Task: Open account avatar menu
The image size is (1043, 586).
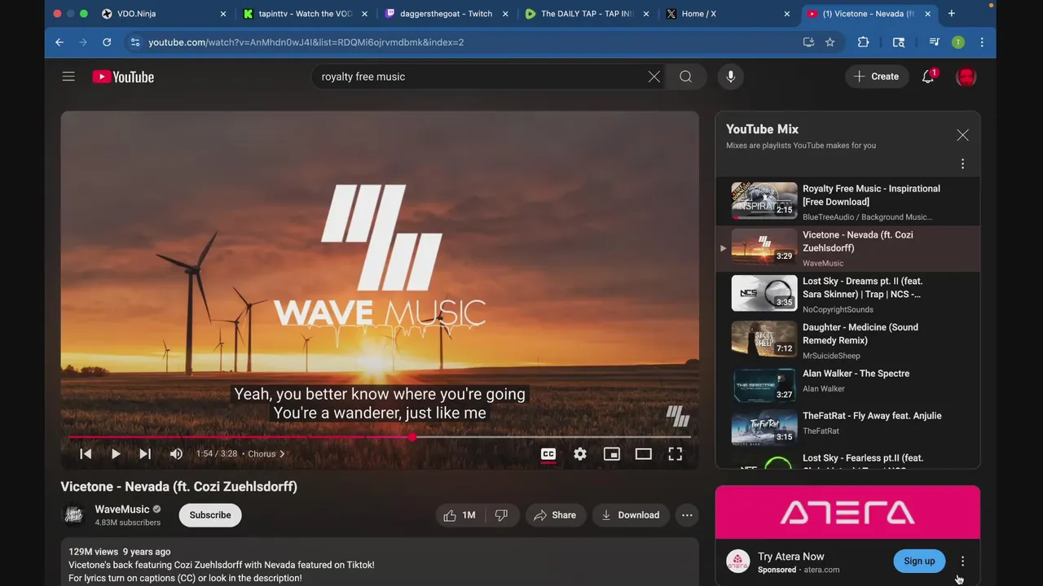Action: tap(966, 77)
